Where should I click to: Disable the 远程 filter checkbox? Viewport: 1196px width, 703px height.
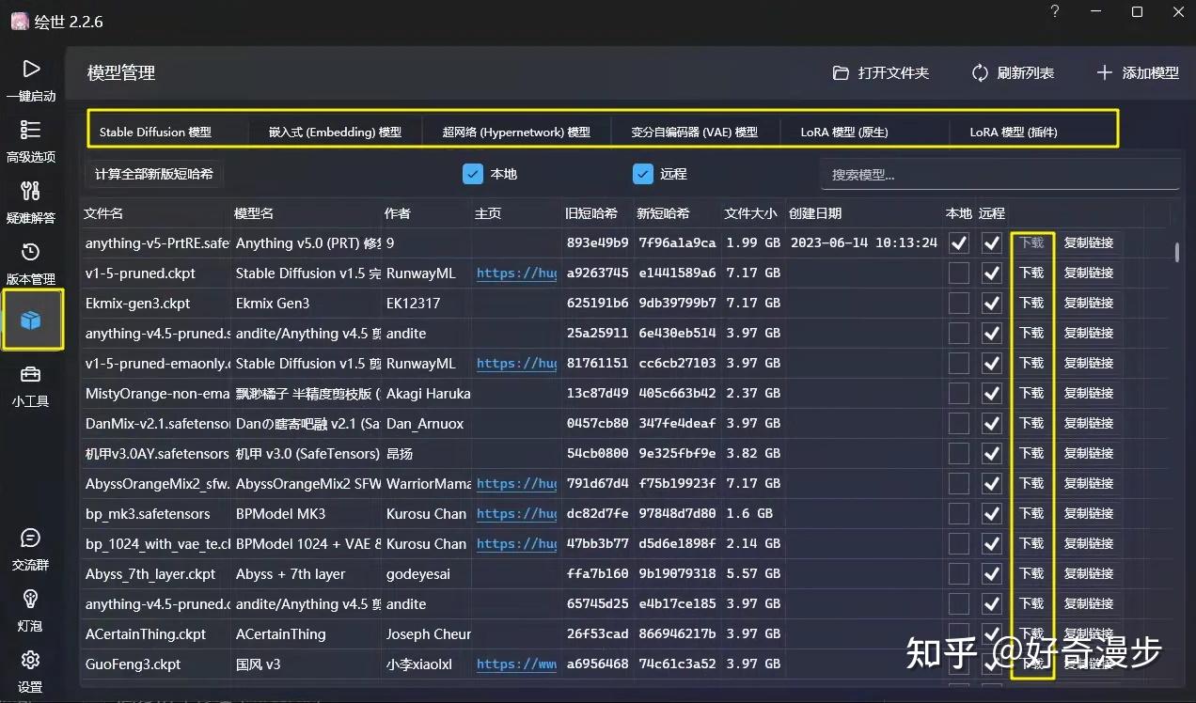coord(642,173)
